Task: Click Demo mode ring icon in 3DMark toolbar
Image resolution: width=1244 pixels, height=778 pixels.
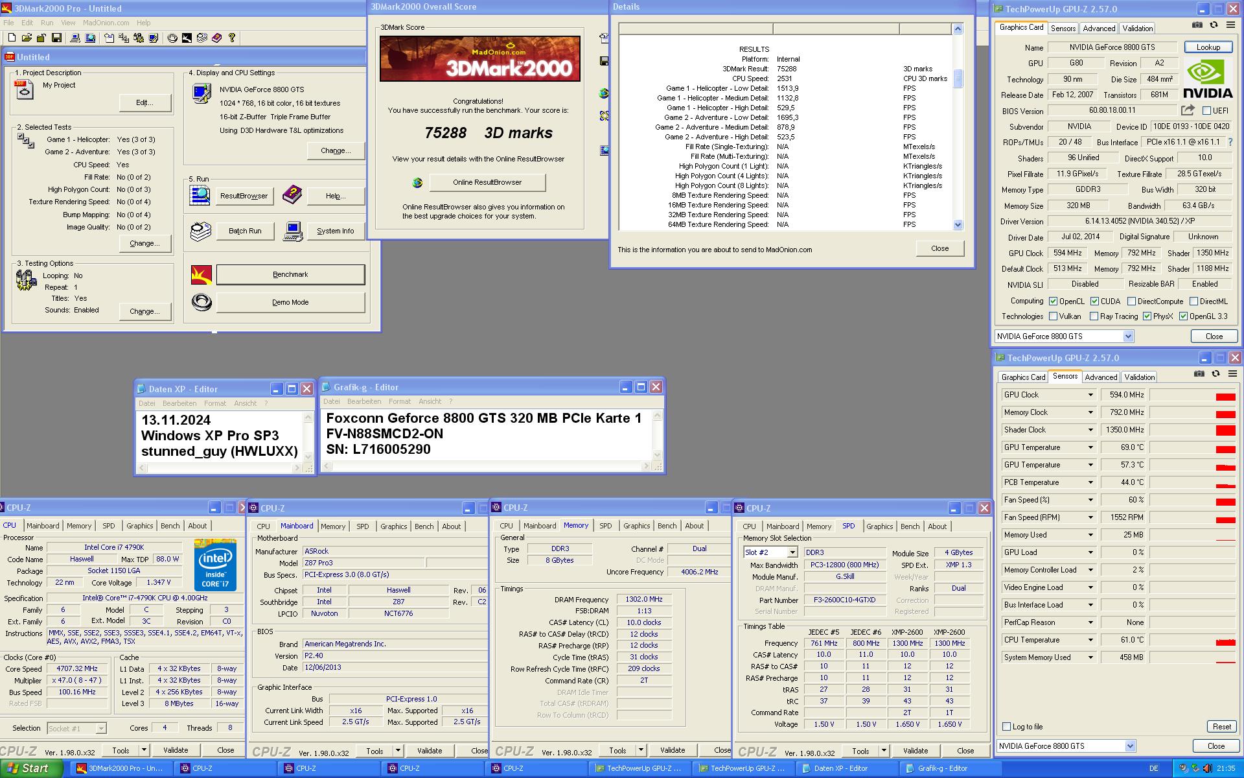Action: (172, 38)
